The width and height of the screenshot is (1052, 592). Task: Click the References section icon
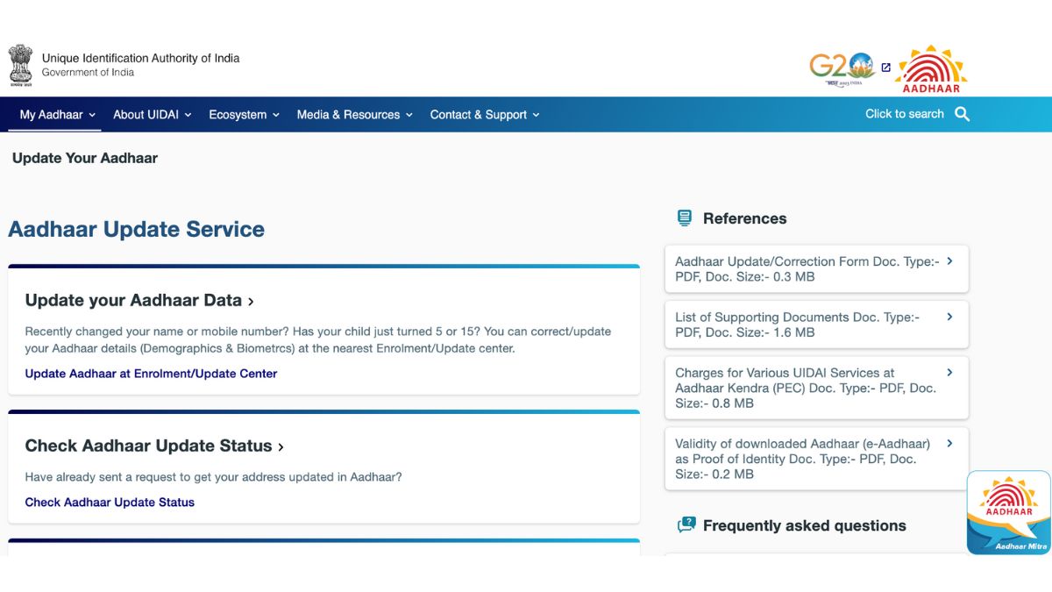click(x=685, y=218)
